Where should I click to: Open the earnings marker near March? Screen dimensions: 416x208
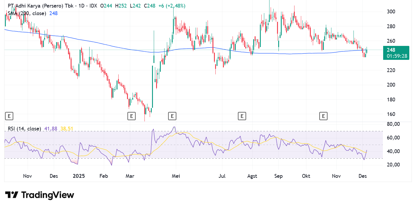[131, 116]
